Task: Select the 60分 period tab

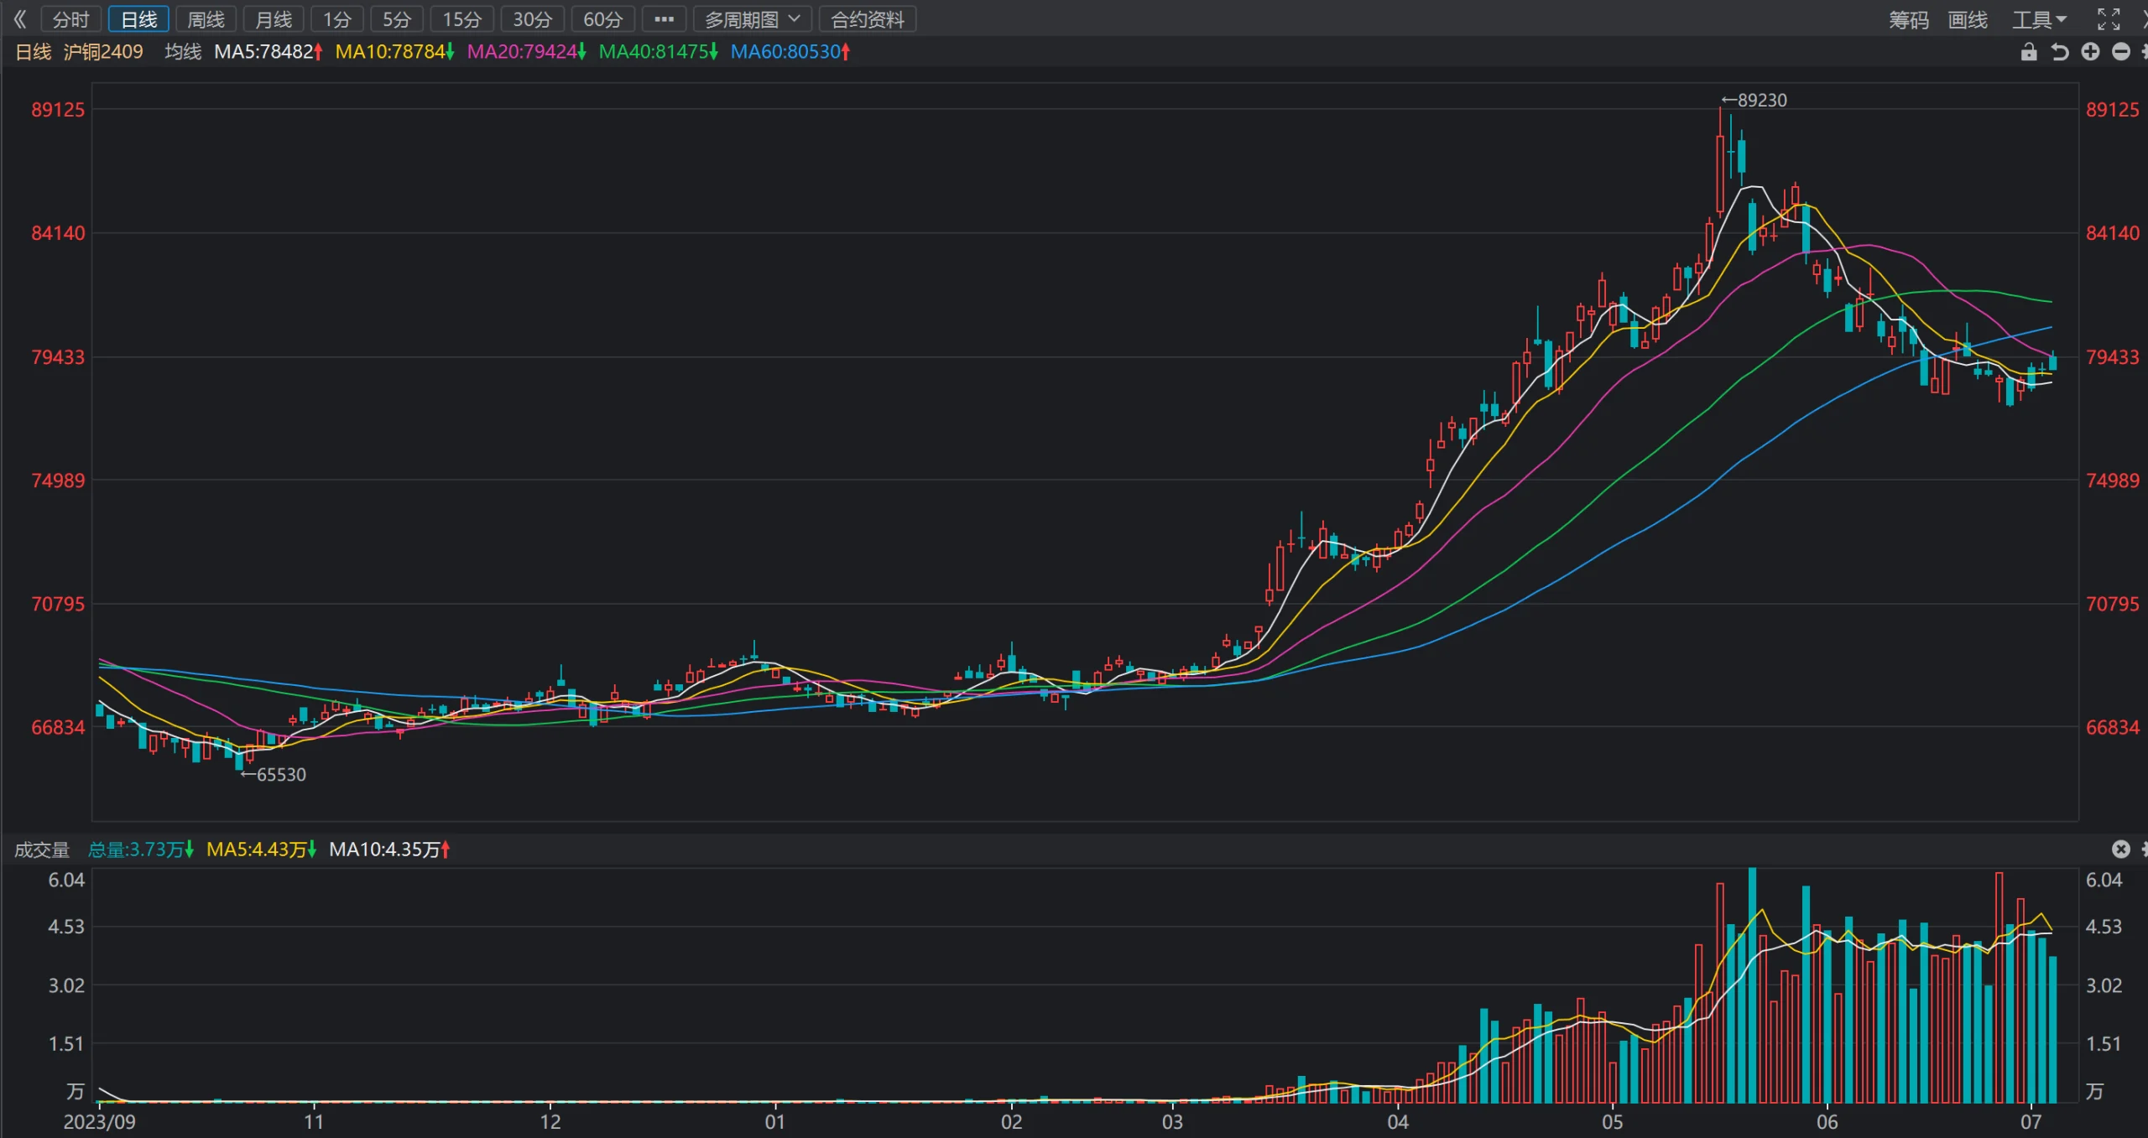Action: 602,19
